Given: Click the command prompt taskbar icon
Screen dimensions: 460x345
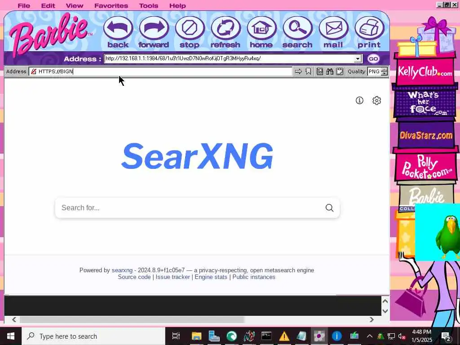Looking at the screenshot, I should (x=266, y=336).
